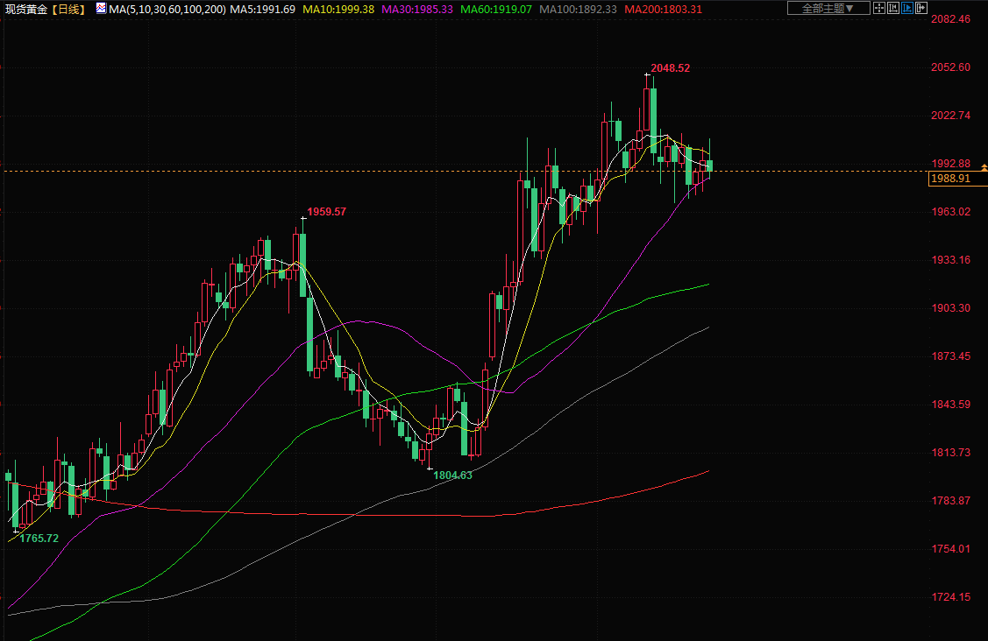Image resolution: width=988 pixels, height=641 pixels.
Task: Click the highlighted blue play-style toolbar icon
Action: pos(907,9)
